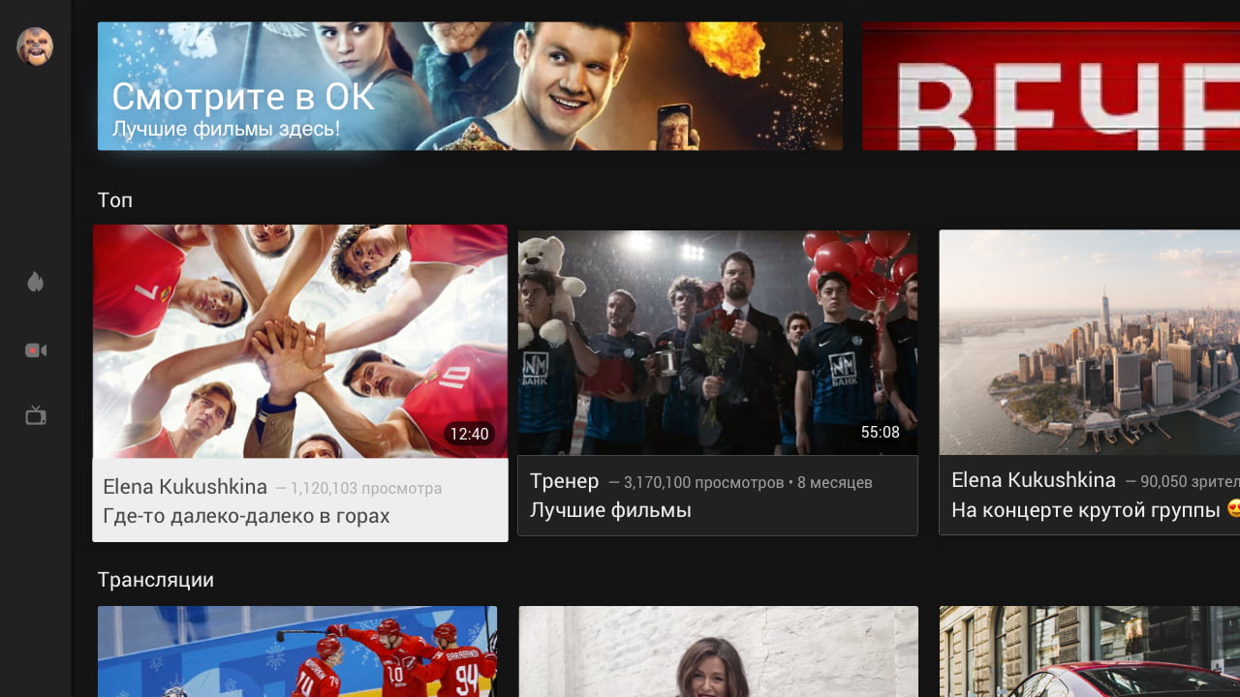Image resolution: width=1240 pixels, height=697 pixels.
Task: Open the city skyline aerial video thumbnail
Action: [1090, 343]
